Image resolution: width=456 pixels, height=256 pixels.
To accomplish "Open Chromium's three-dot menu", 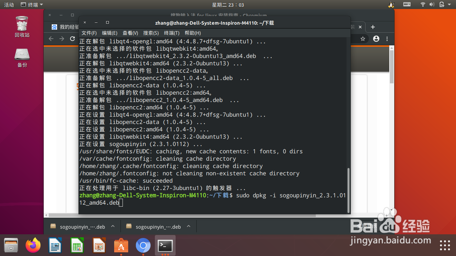I will tap(386, 39).
